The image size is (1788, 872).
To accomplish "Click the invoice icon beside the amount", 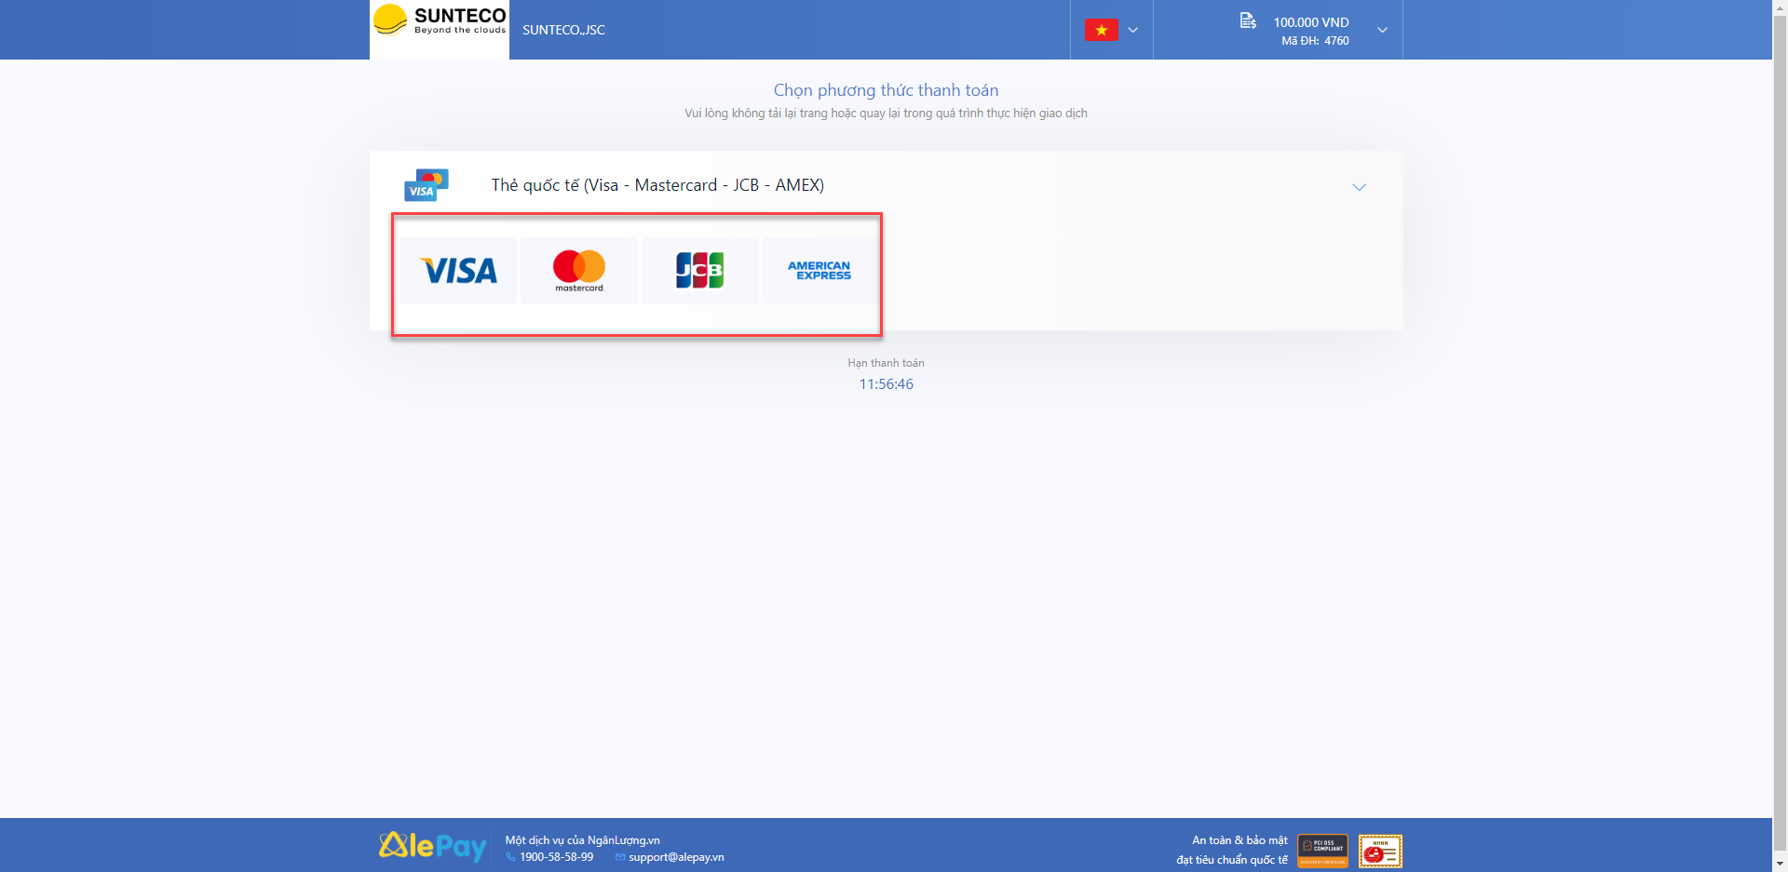I will [1248, 20].
